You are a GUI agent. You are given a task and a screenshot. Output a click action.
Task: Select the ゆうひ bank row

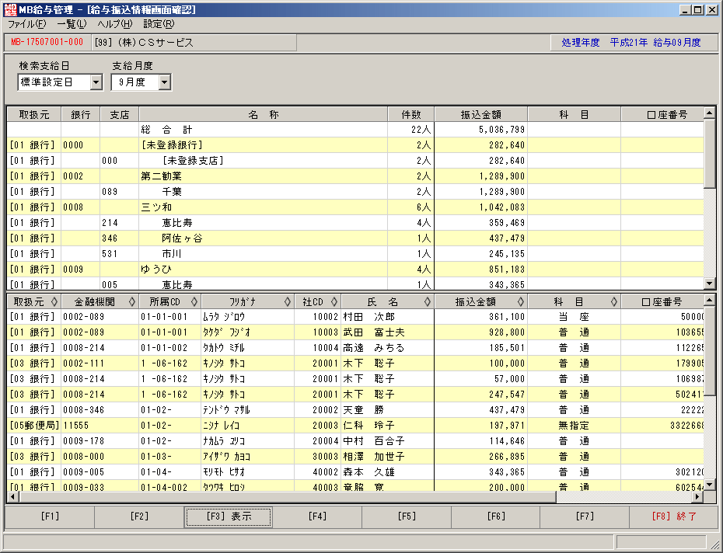pyautogui.click(x=355, y=270)
